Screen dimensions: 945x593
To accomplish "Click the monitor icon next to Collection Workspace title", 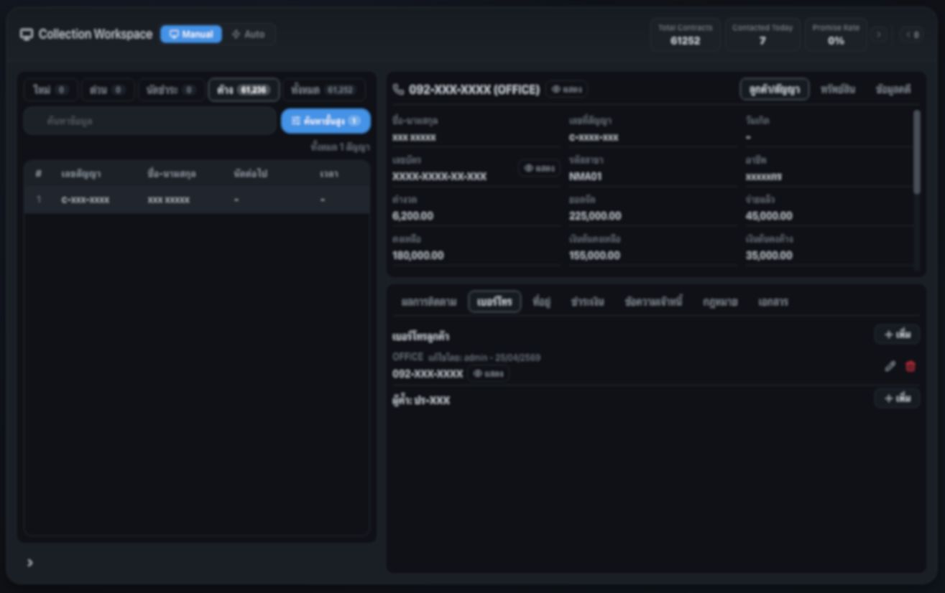I will point(27,33).
